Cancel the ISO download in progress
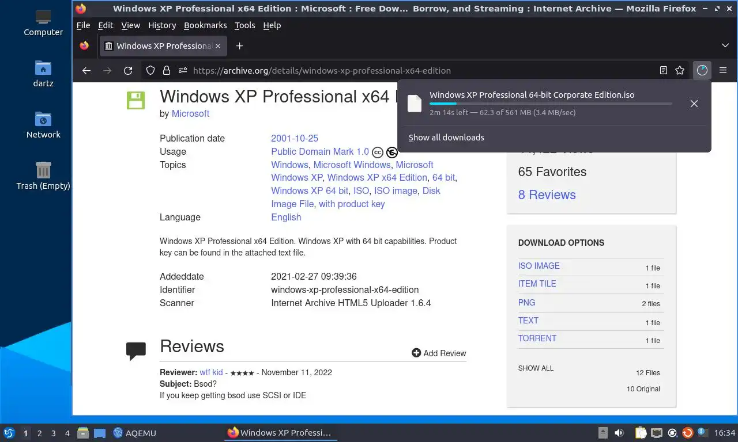This screenshot has height=442, width=738. point(694,104)
